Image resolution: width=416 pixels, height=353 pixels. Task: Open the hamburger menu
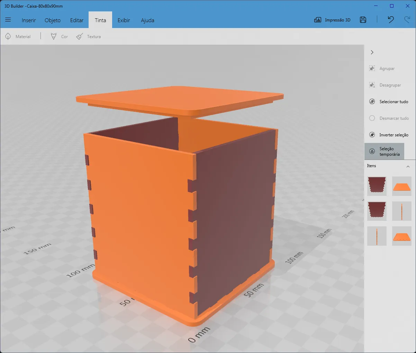coord(8,20)
